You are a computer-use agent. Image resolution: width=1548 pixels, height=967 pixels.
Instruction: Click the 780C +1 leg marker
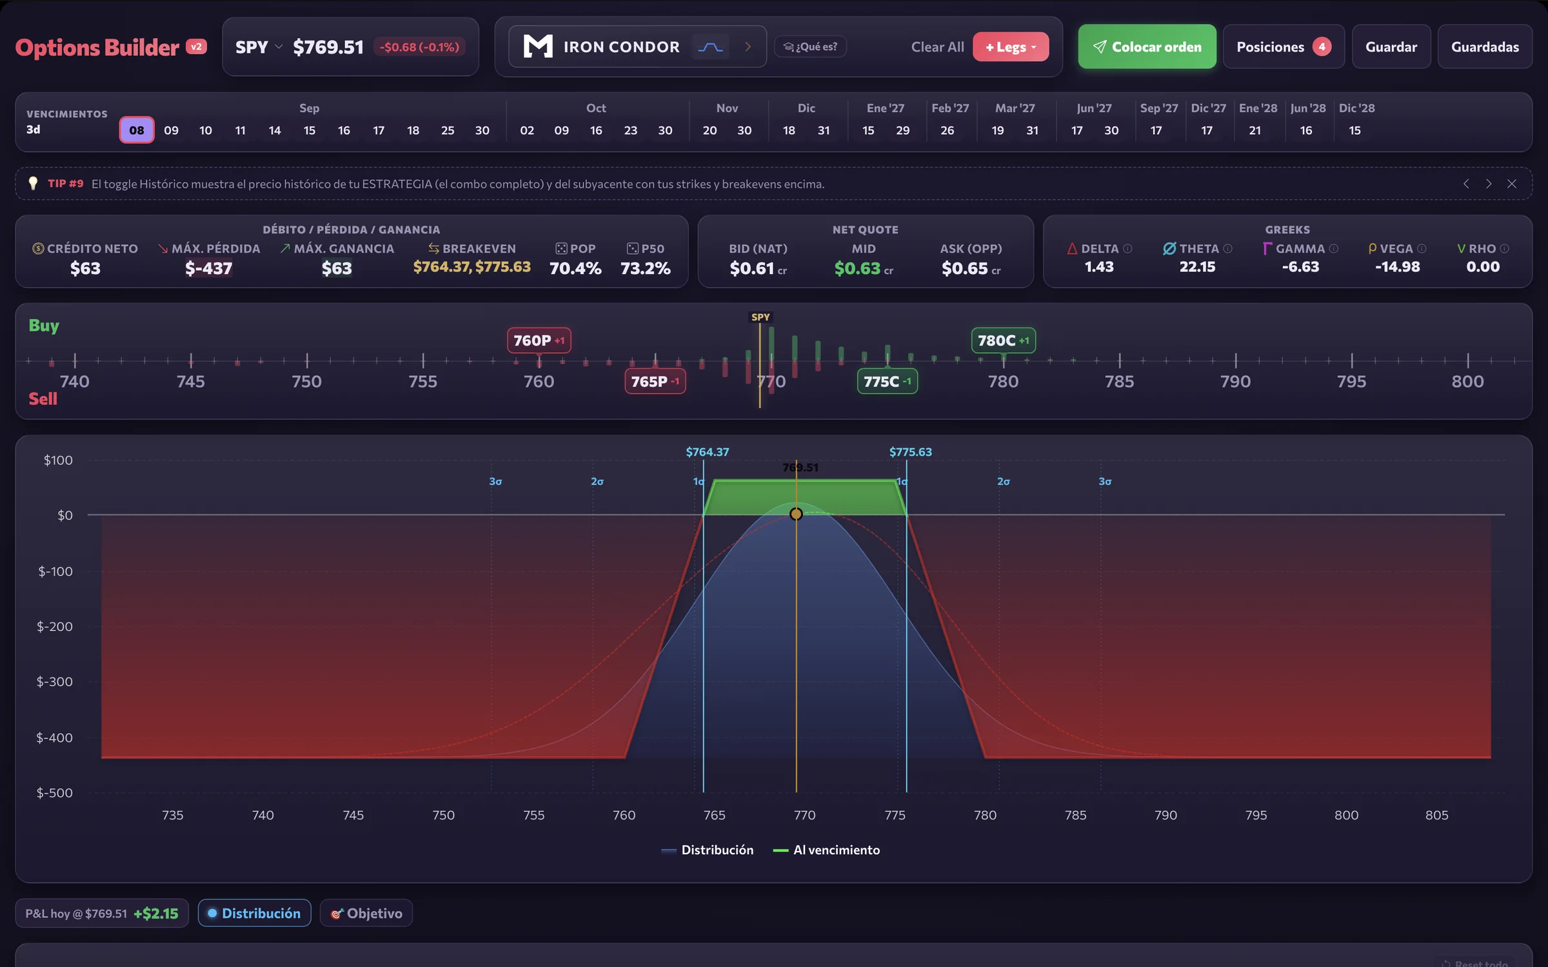tap(1003, 340)
